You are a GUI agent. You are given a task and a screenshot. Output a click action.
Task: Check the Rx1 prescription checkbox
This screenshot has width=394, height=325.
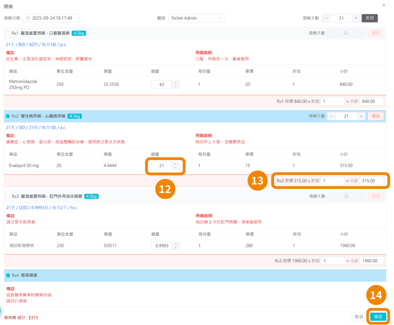(8, 33)
